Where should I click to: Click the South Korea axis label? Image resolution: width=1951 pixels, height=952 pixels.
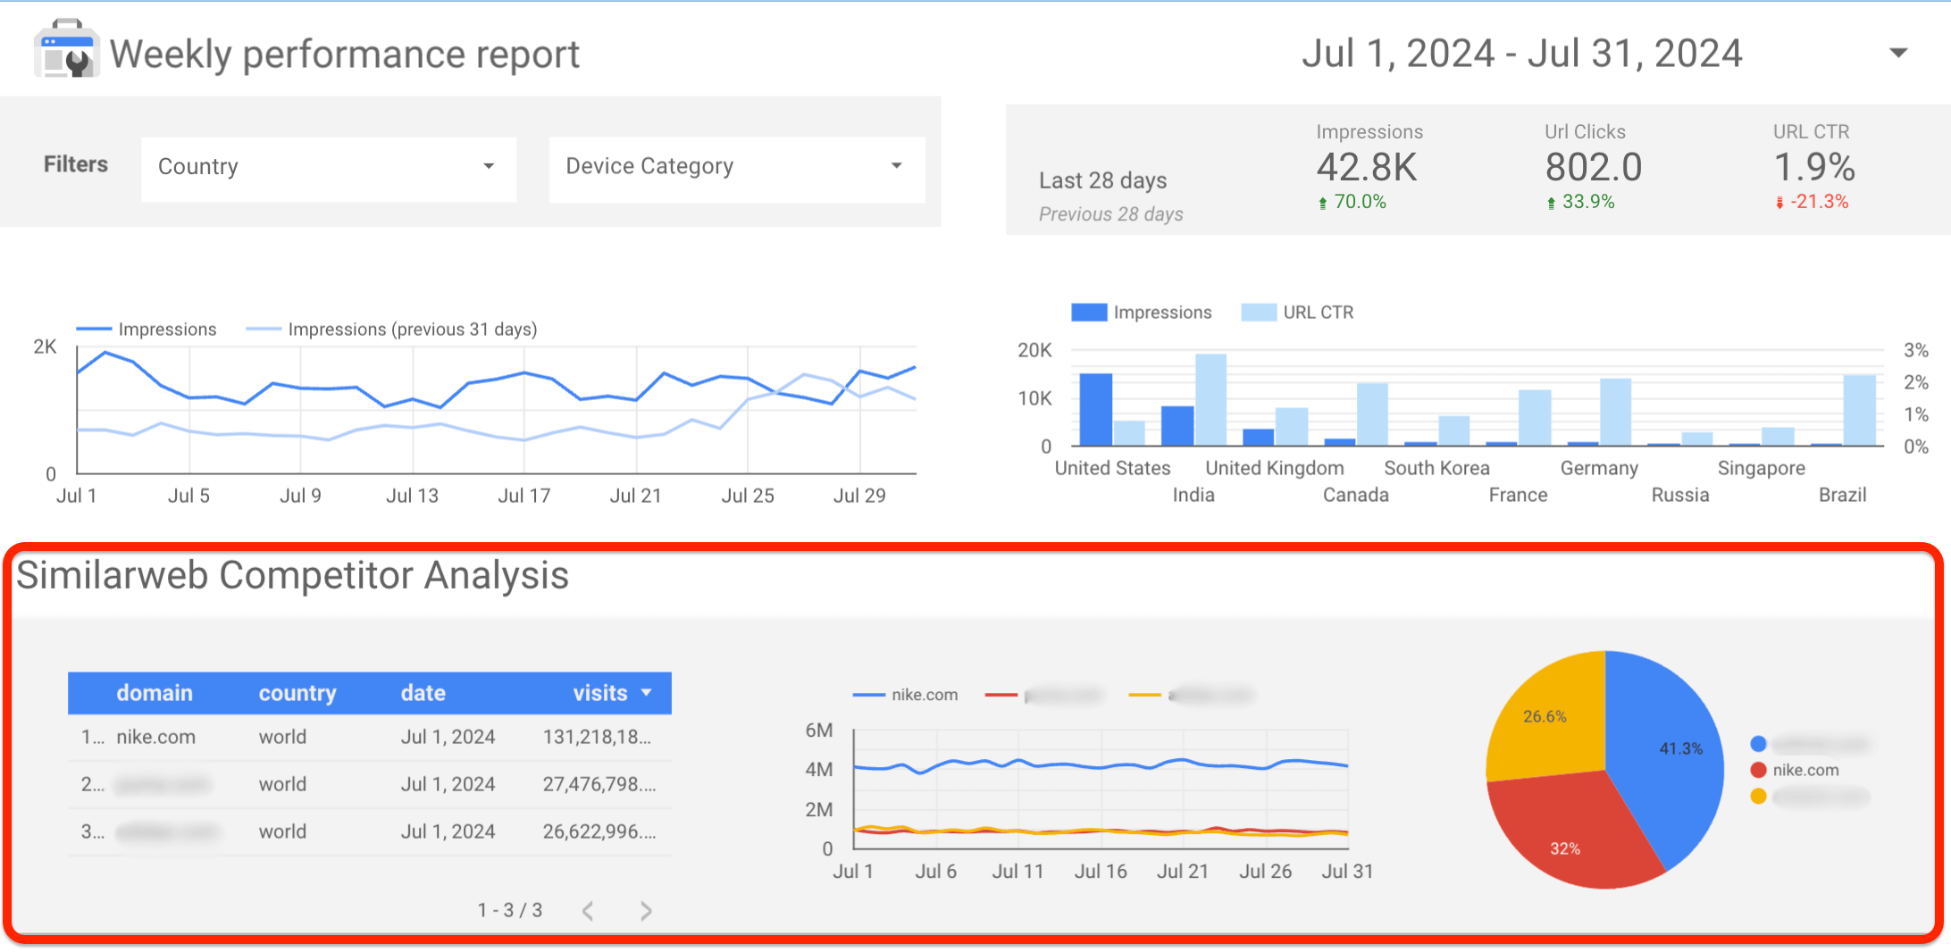(x=1436, y=468)
